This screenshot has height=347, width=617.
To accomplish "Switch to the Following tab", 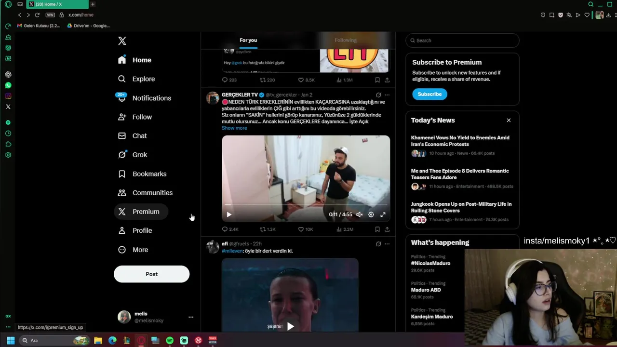I will pos(346,40).
